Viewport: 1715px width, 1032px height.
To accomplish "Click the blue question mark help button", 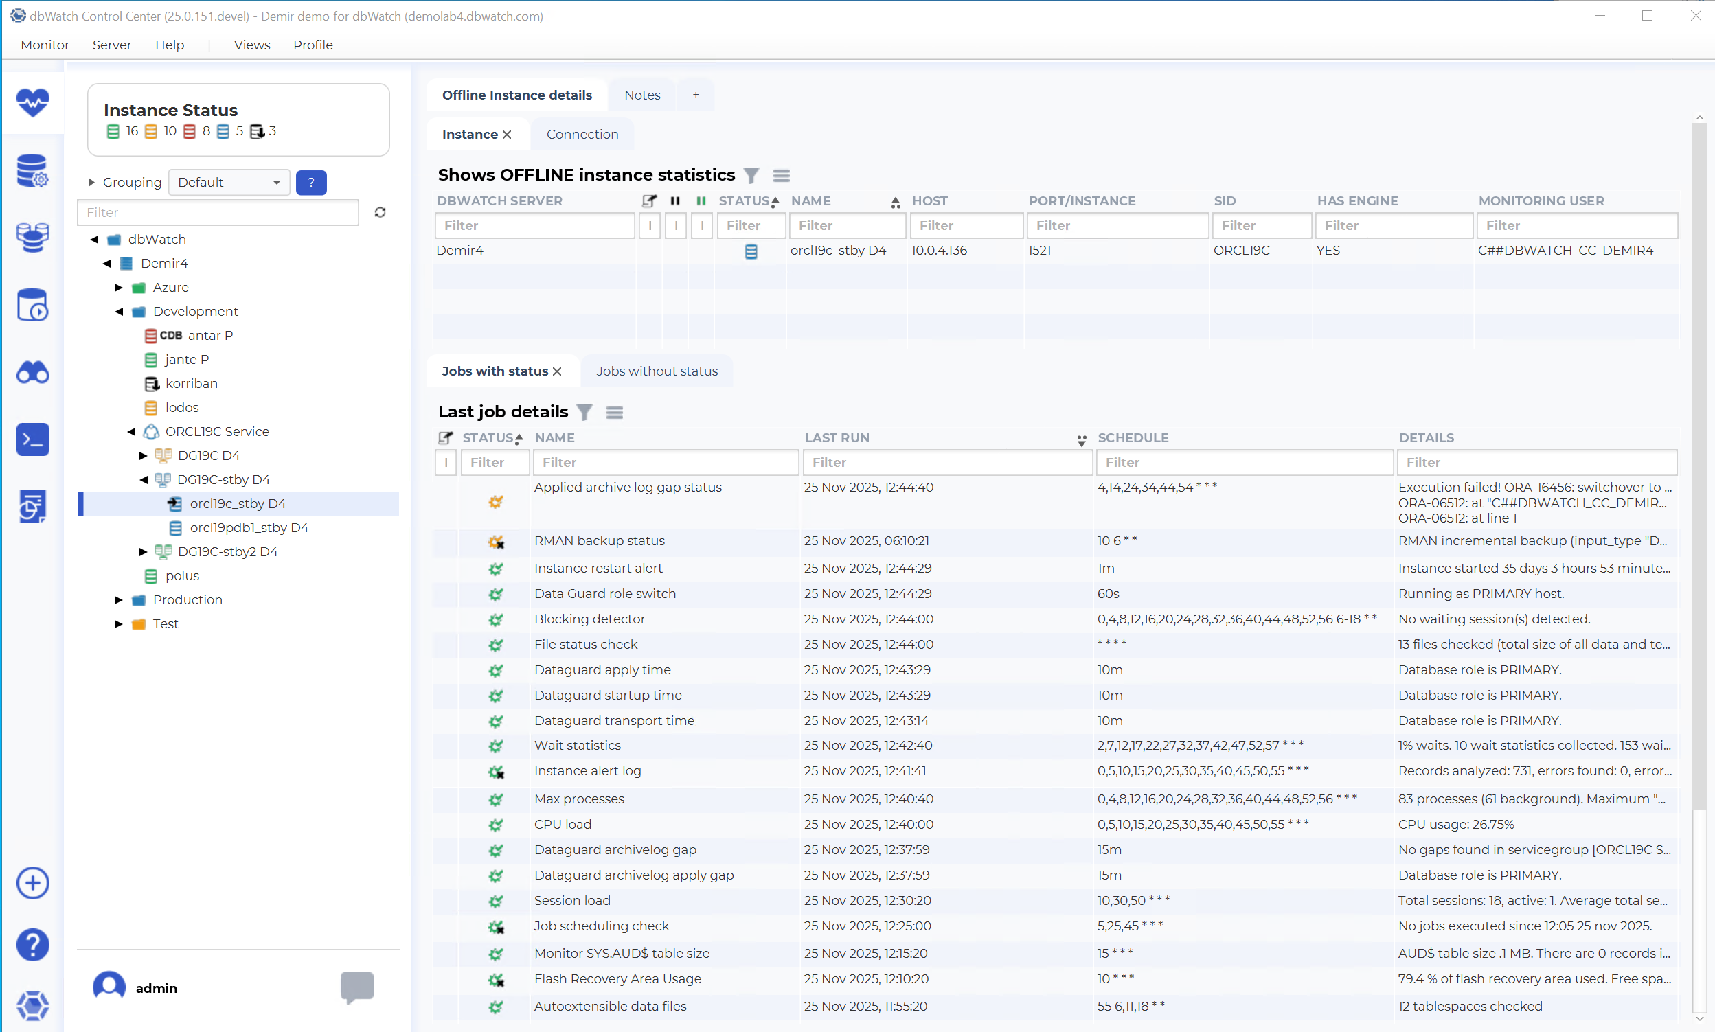I will click(311, 182).
